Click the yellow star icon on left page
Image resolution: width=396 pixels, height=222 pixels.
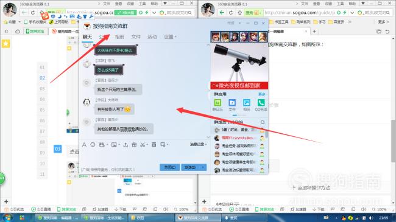[6, 44]
